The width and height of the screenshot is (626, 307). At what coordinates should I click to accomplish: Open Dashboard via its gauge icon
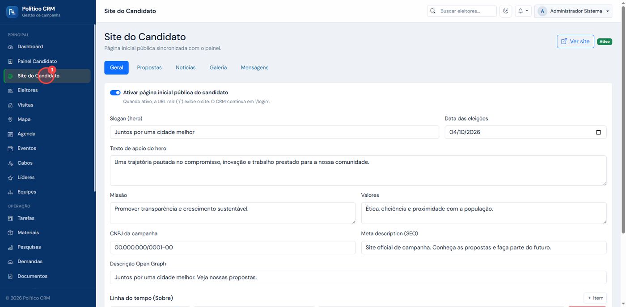pos(10,47)
